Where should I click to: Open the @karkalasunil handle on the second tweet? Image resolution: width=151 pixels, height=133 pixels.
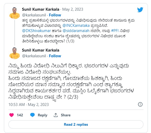pos(34,56)
